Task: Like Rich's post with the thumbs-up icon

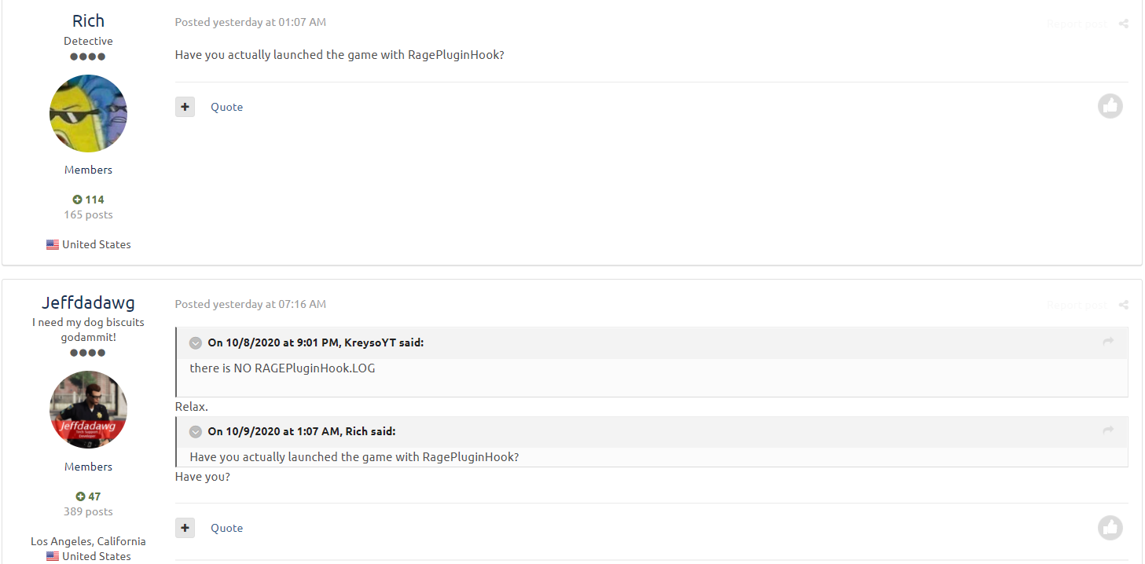Action: click(1110, 106)
